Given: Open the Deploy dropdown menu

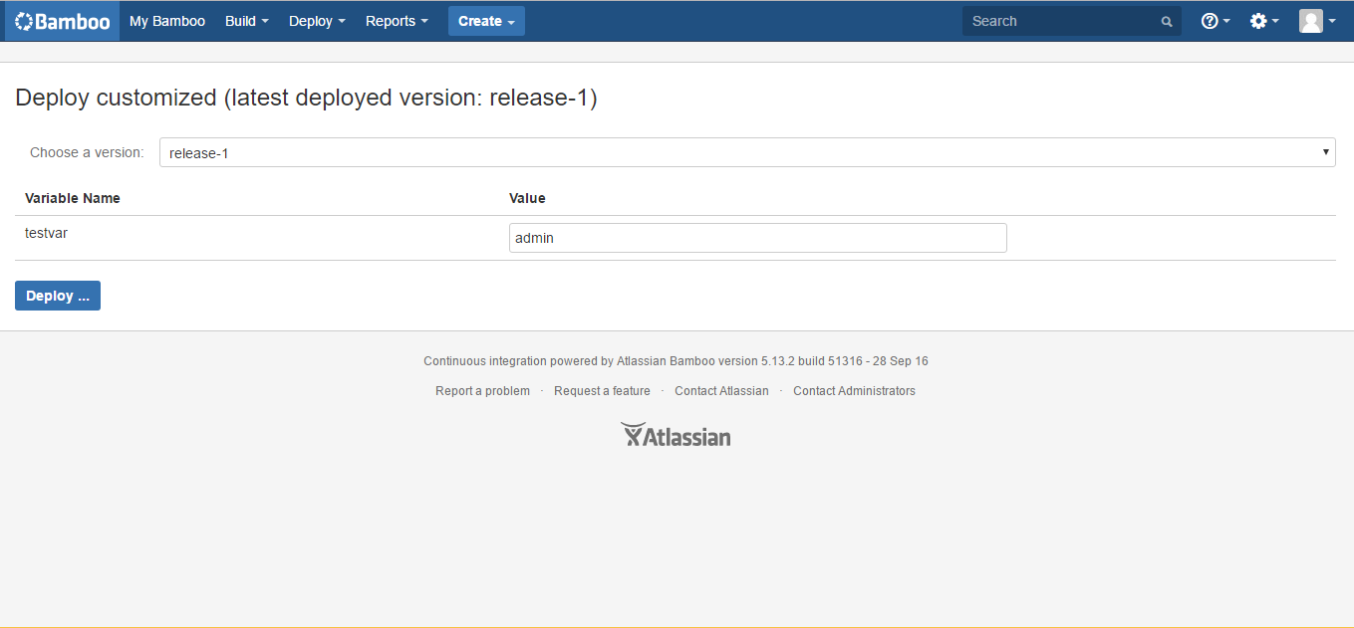Looking at the screenshot, I should (x=316, y=20).
